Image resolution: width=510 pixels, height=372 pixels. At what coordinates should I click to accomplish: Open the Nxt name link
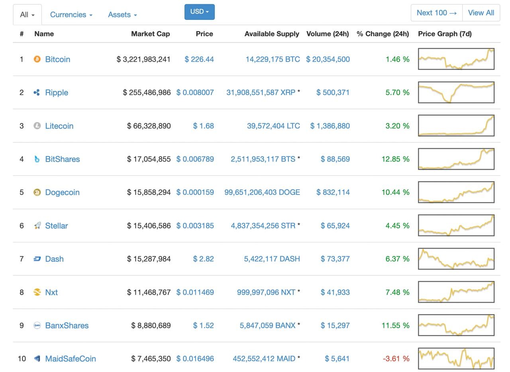click(51, 292)
